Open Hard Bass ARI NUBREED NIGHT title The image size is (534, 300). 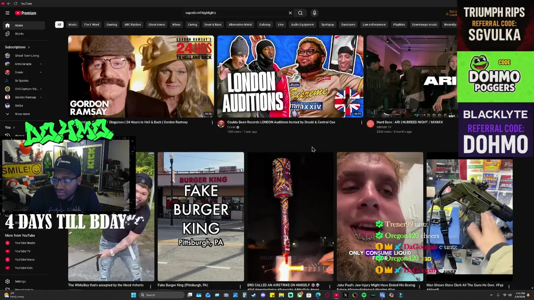[410, 122]
